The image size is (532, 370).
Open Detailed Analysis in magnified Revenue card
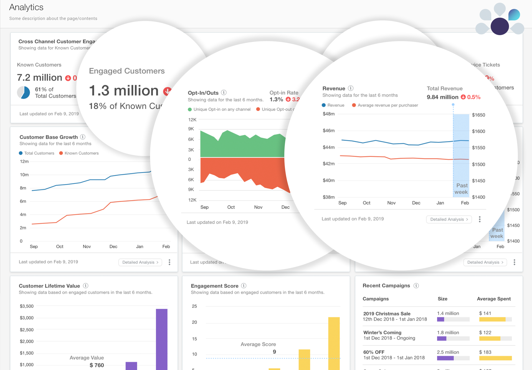[449, 219]
